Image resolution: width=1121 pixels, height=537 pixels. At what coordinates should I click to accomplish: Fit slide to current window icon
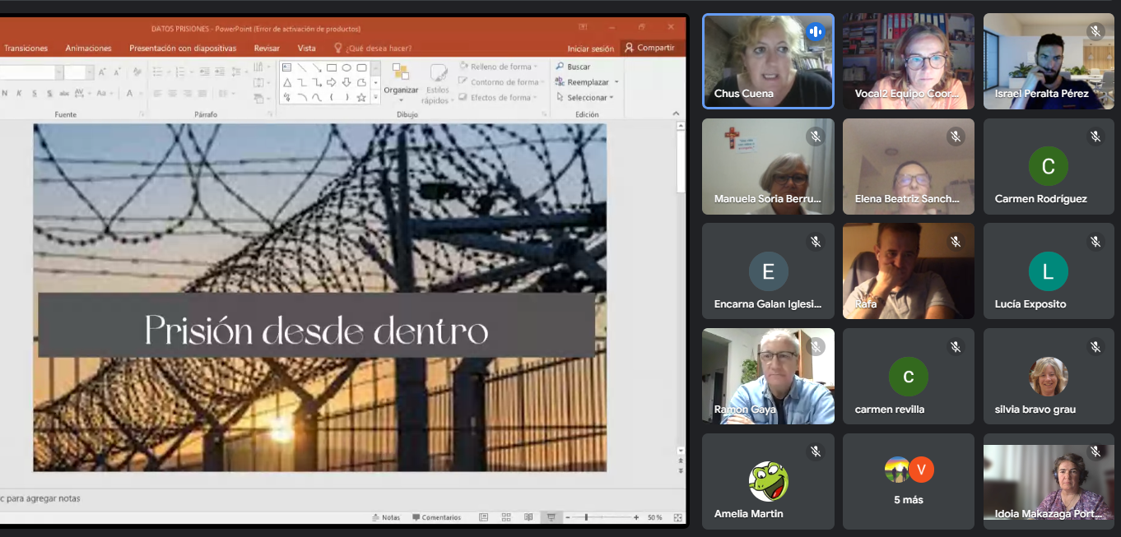[677, 517]
